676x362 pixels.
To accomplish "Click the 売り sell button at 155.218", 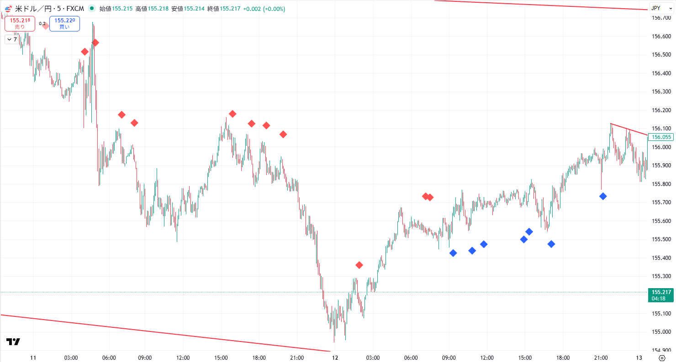I will point(20,23).
